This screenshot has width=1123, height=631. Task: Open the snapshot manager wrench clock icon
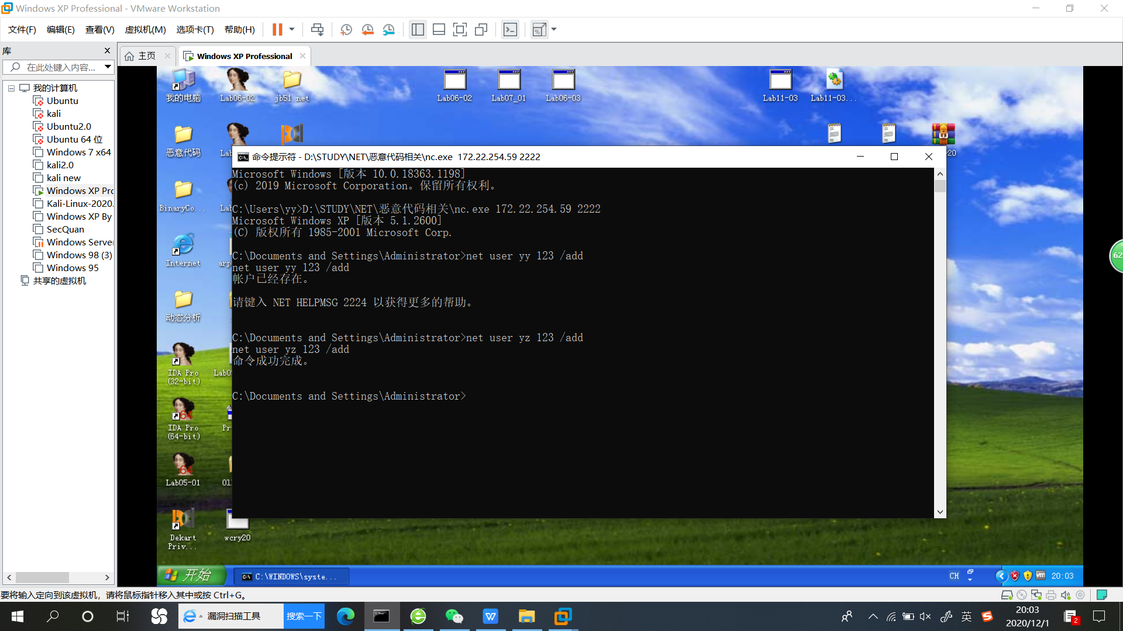pos(388,30)
